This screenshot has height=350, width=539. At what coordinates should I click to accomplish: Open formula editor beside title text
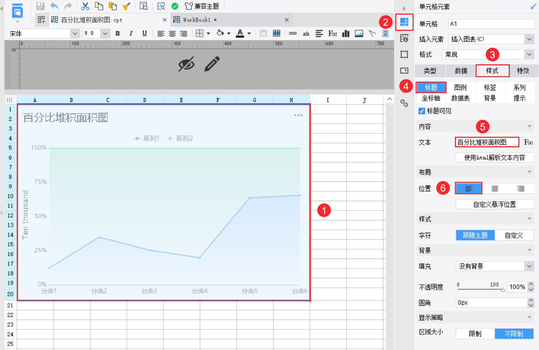(x=528, y=142)
